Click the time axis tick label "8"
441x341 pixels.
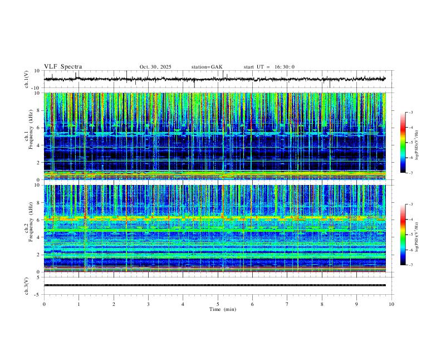[322, 304]
